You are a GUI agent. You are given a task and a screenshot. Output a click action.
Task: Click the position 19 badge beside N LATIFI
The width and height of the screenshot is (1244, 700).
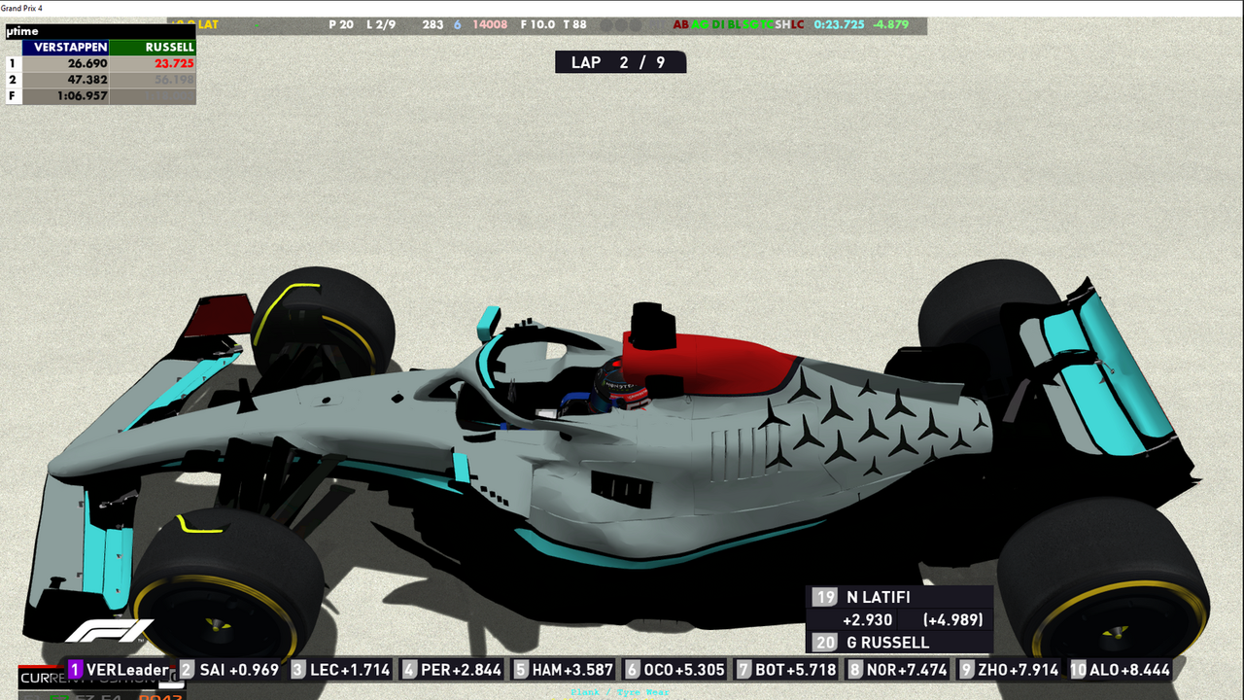click(825, 597)
